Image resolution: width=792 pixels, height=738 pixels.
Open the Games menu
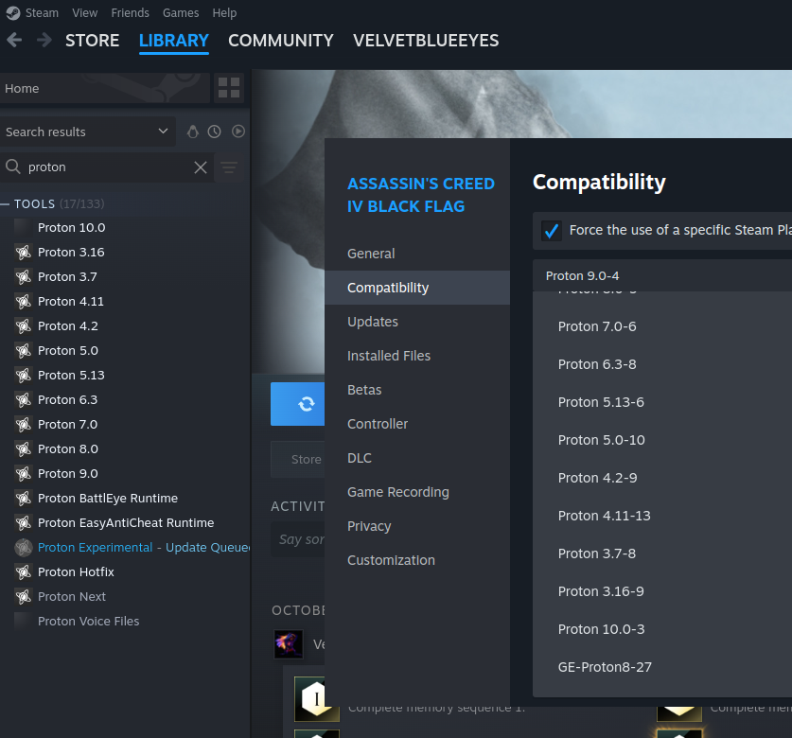pos(181,12)
